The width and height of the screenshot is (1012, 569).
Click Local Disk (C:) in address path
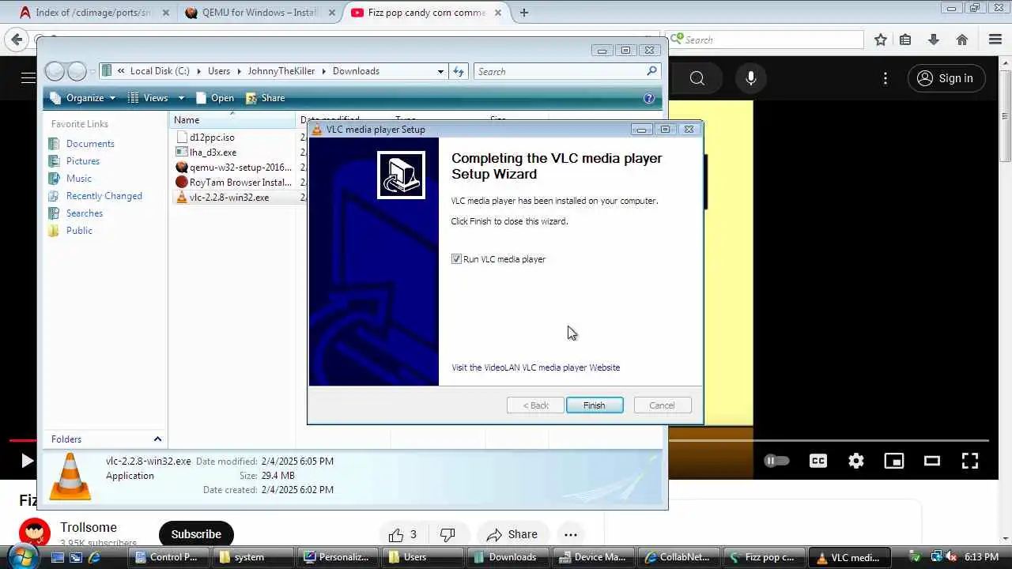[x=160, y=71]
